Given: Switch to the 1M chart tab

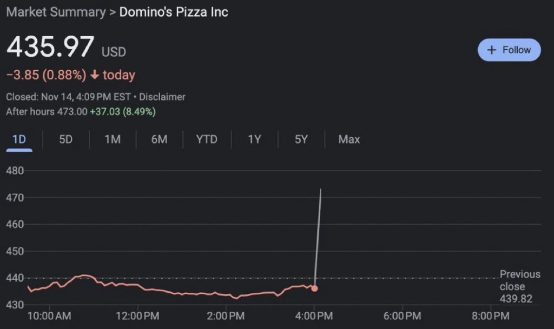Looking at the screenshot, I should point(112,139).
